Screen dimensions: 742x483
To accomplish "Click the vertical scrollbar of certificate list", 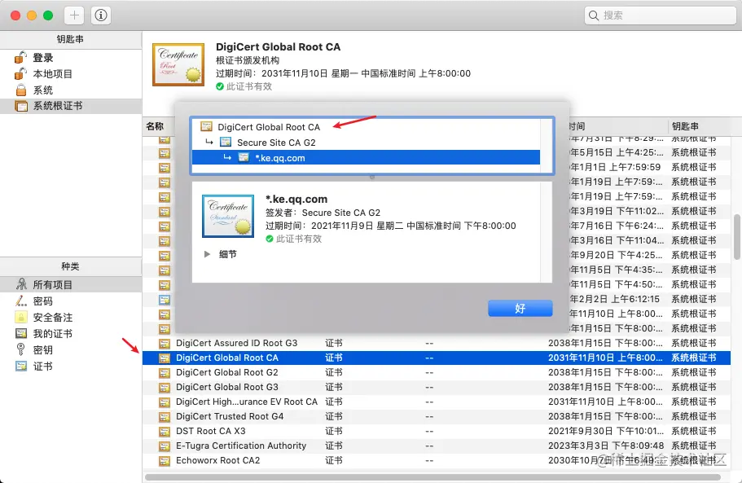I will coord(736,236).
